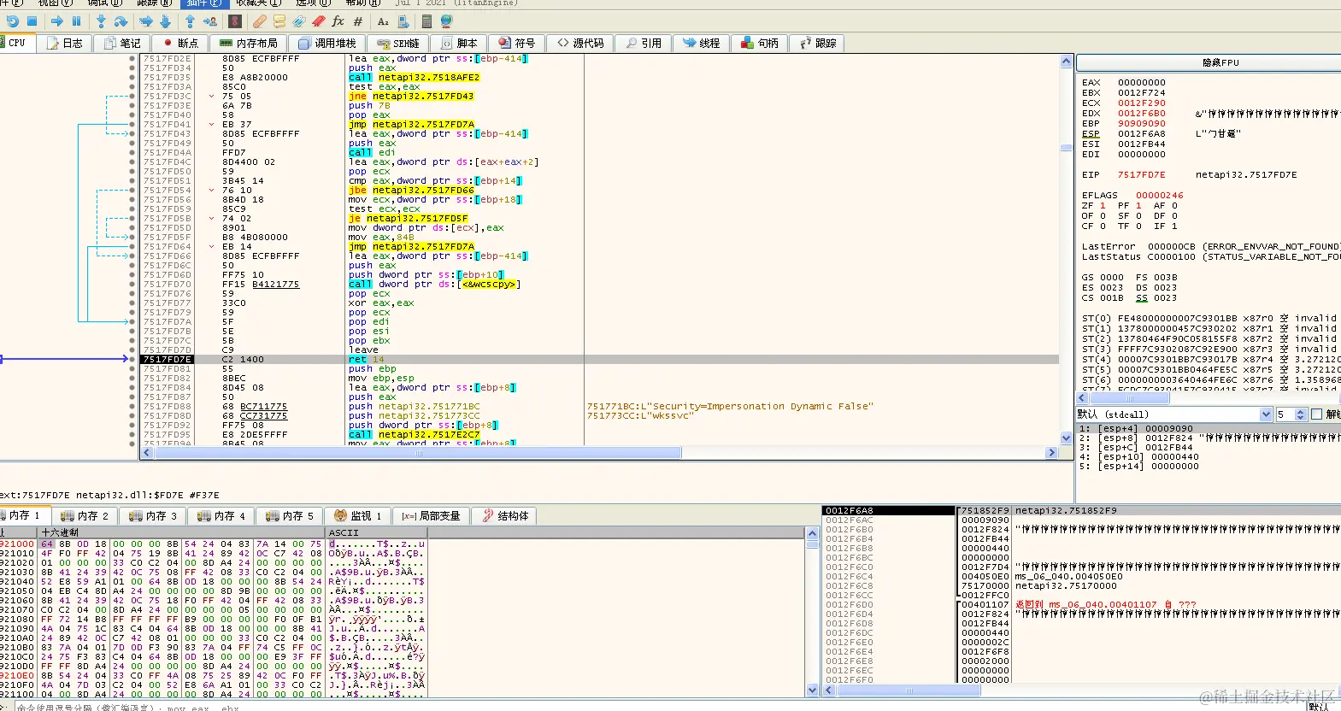This screenshot has height=711, width=1341.
Task: Click the argument count spinner arrows
Action: pos(1300,414)
